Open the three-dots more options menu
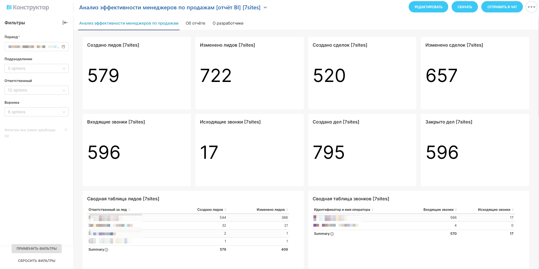This screenshot has height=269, width=539. pyautogui.click(x=531, y=7)
